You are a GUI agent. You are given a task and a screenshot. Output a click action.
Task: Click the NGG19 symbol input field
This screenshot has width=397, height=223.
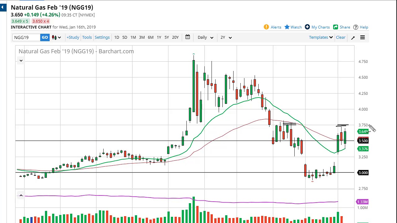26,37
